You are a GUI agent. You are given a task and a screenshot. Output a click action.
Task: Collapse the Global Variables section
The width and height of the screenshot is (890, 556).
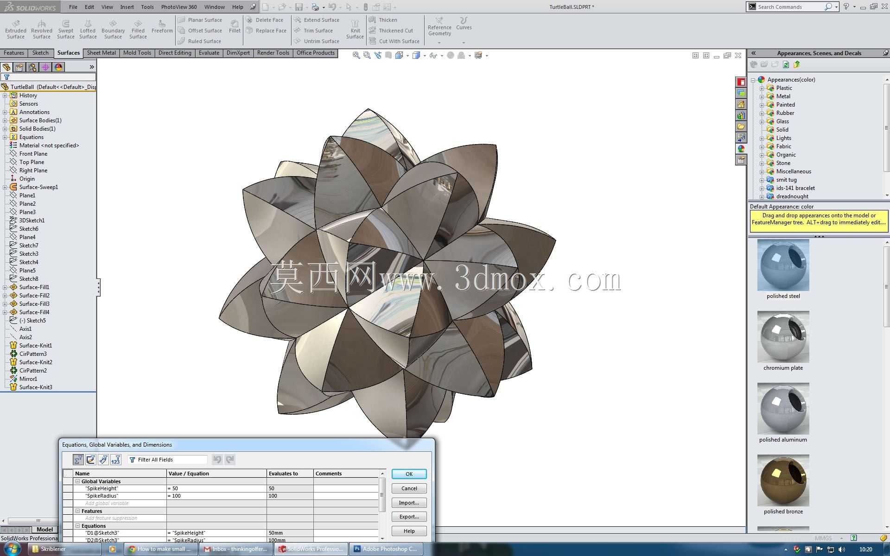point(78,481)
